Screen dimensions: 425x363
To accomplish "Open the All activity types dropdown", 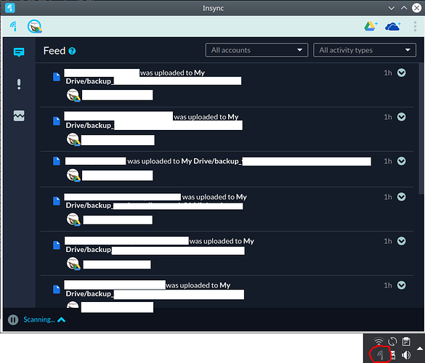I will (365, 50).
